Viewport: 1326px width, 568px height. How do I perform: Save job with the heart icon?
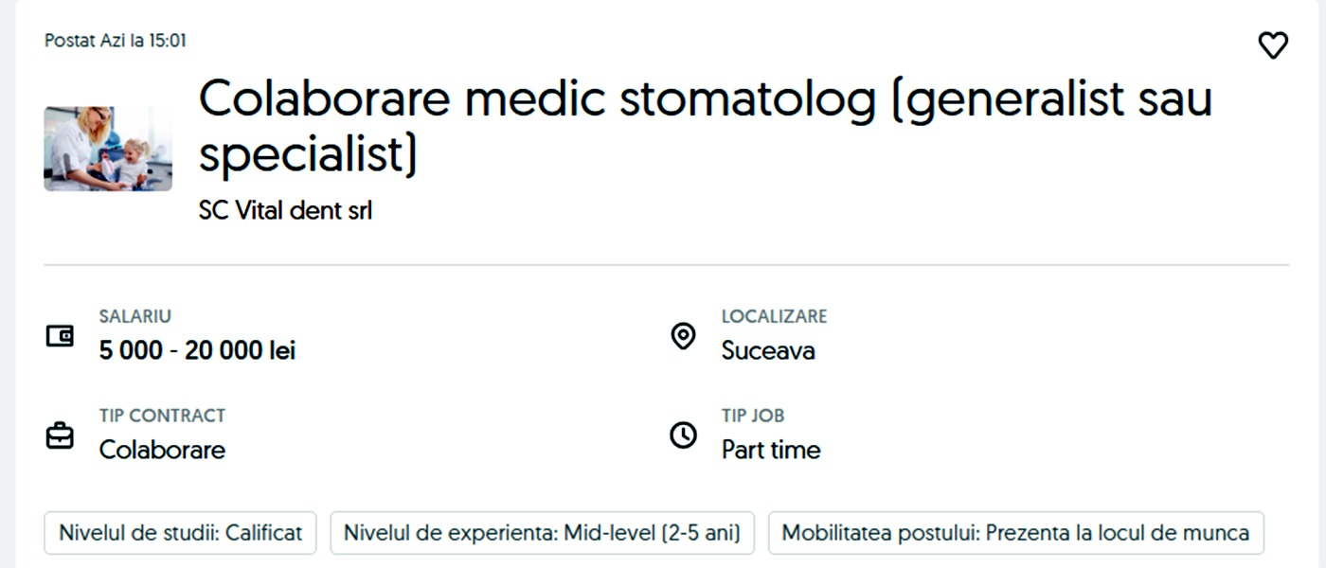pos(1272,45)
